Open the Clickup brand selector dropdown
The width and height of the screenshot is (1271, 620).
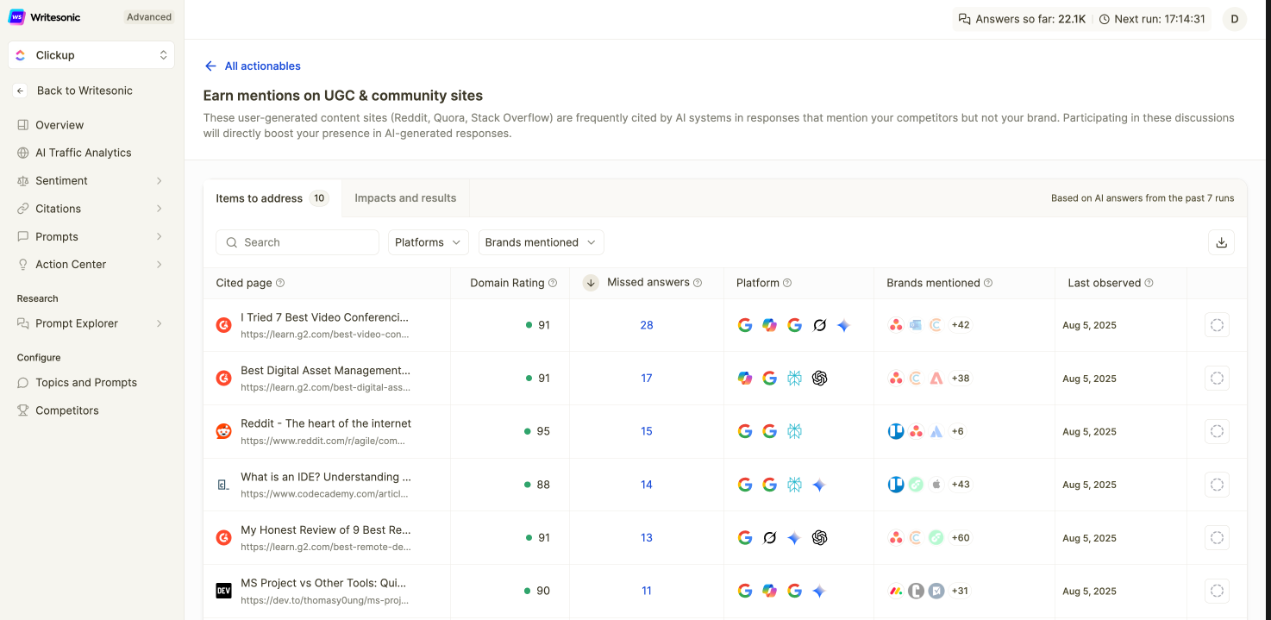coord(91,55)
